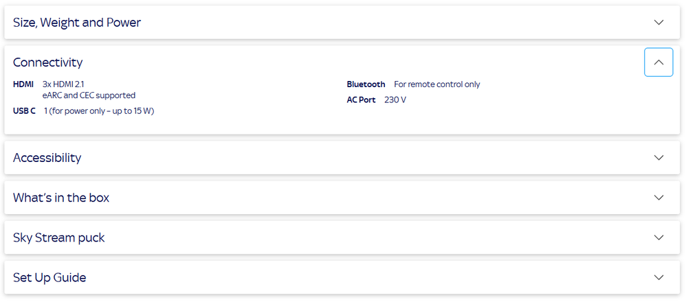Collapse Connectivity using the up chevron button
This screenshot has width=686, height=304.
(659, 62)
